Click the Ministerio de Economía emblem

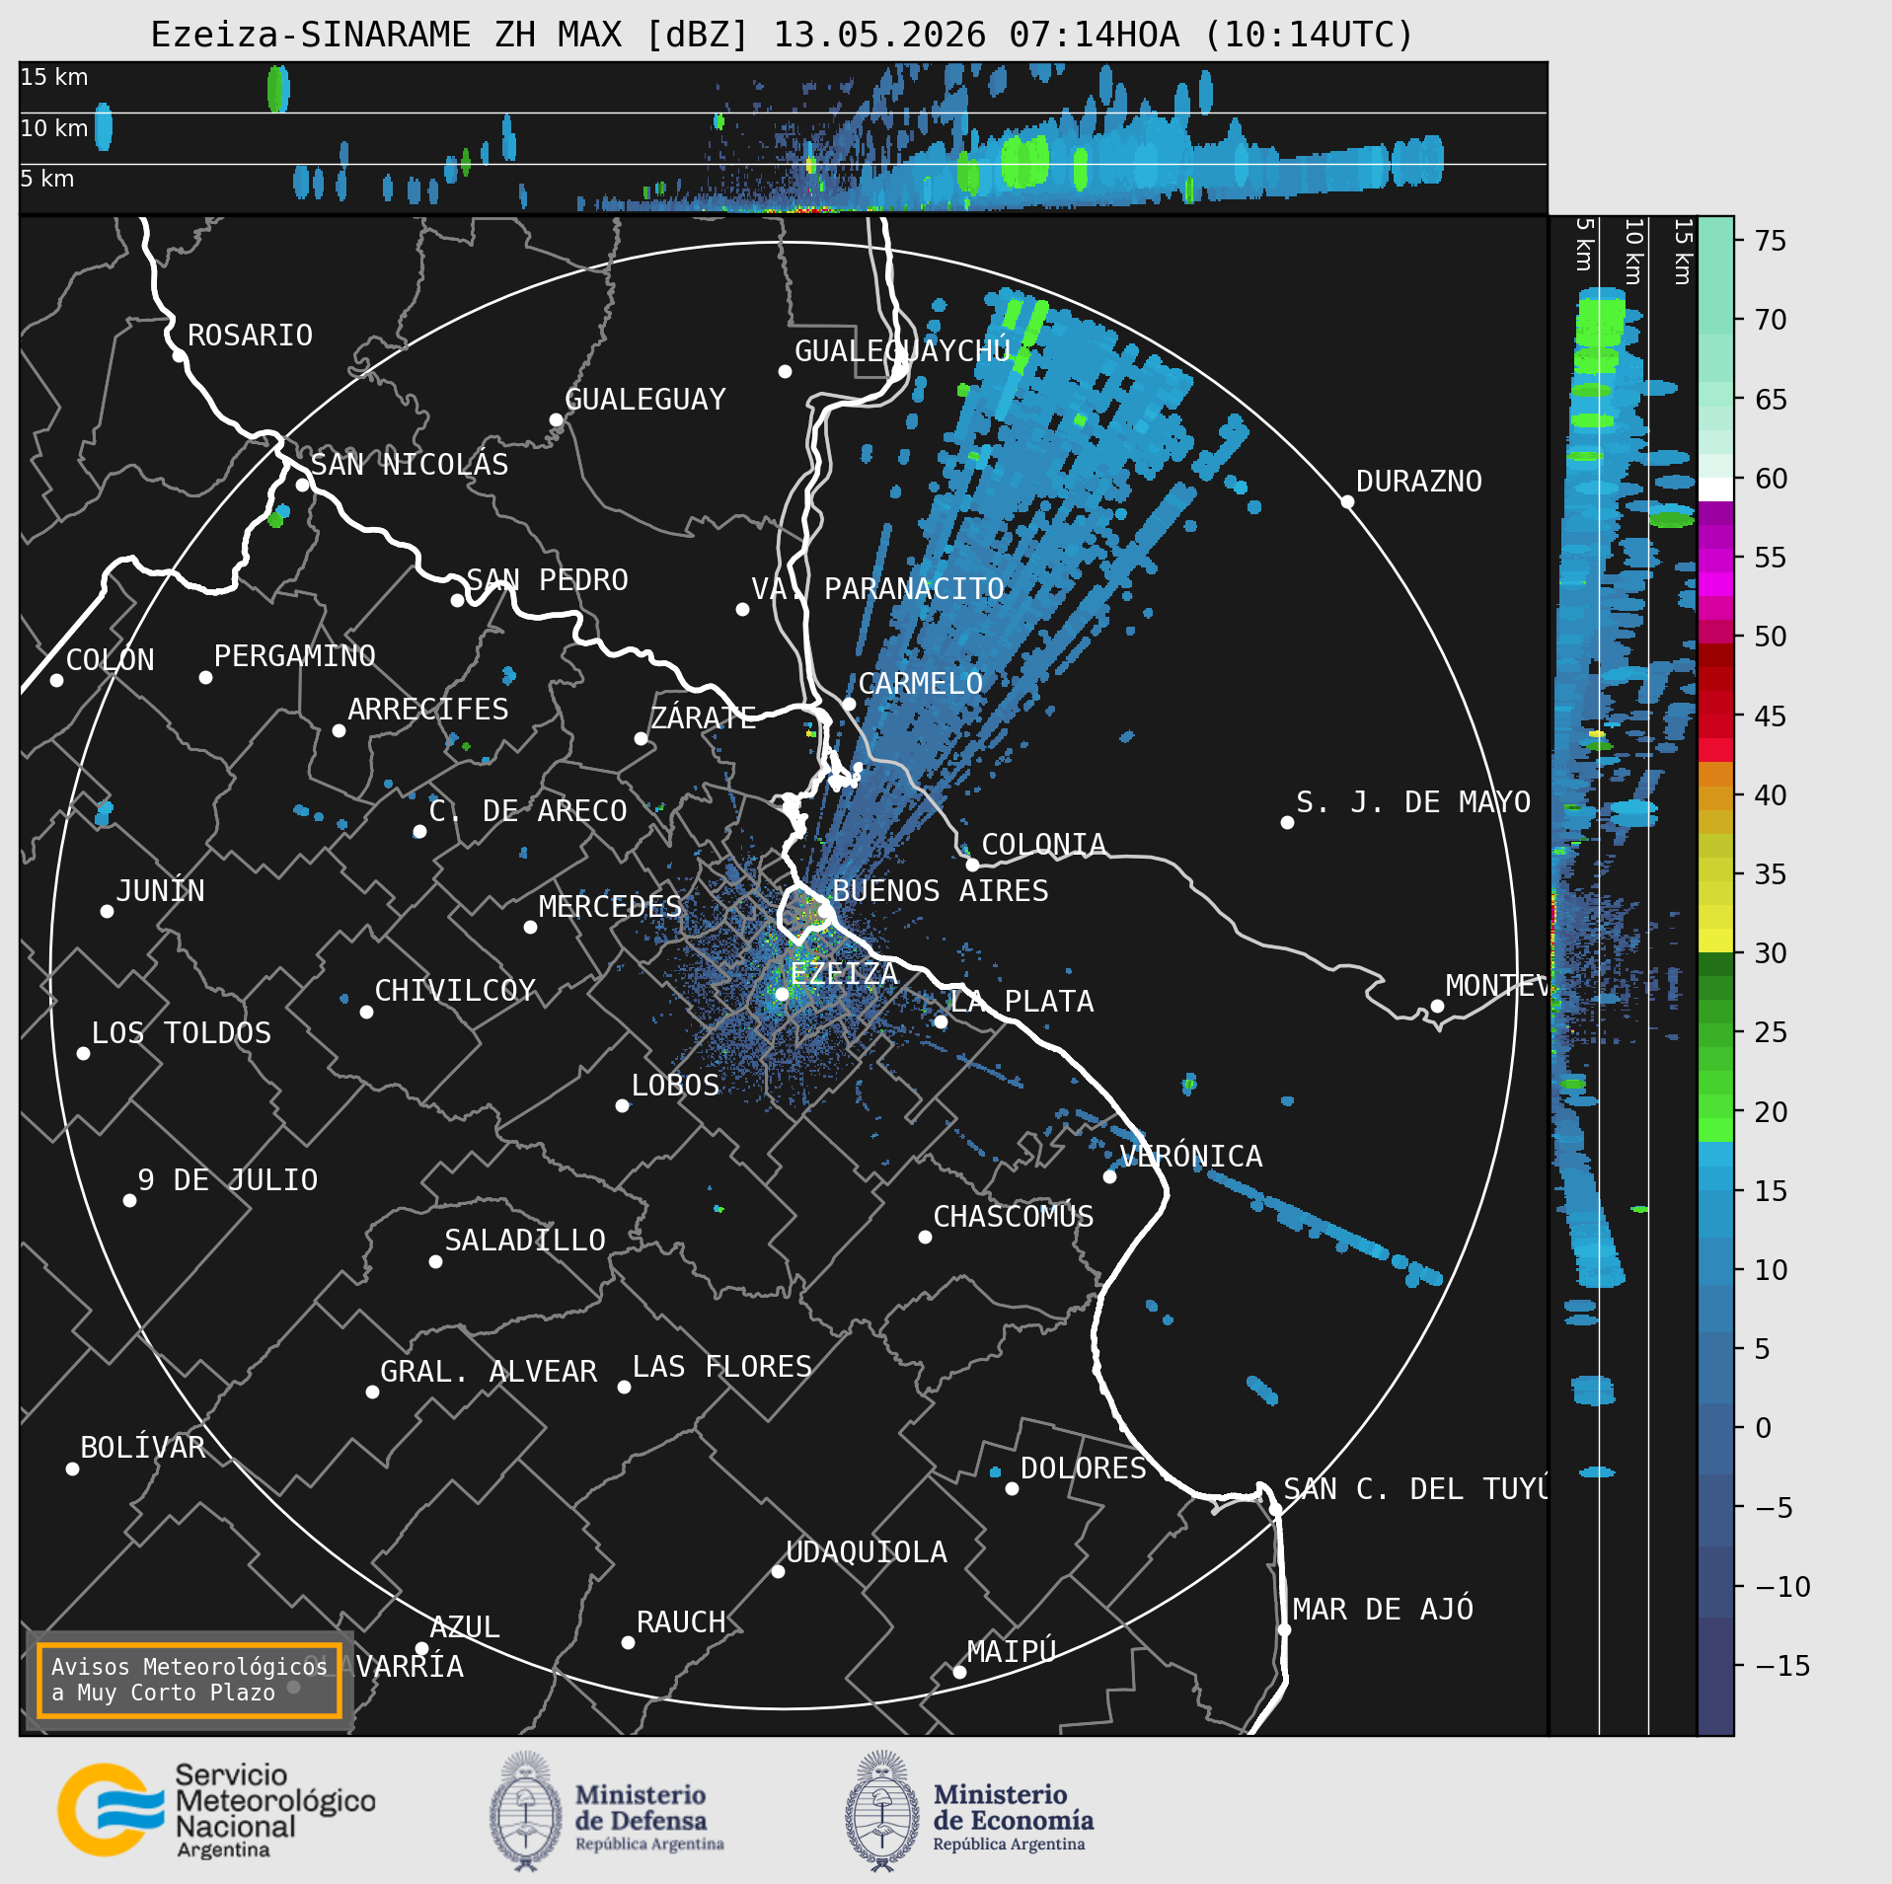pos(882,1811)
